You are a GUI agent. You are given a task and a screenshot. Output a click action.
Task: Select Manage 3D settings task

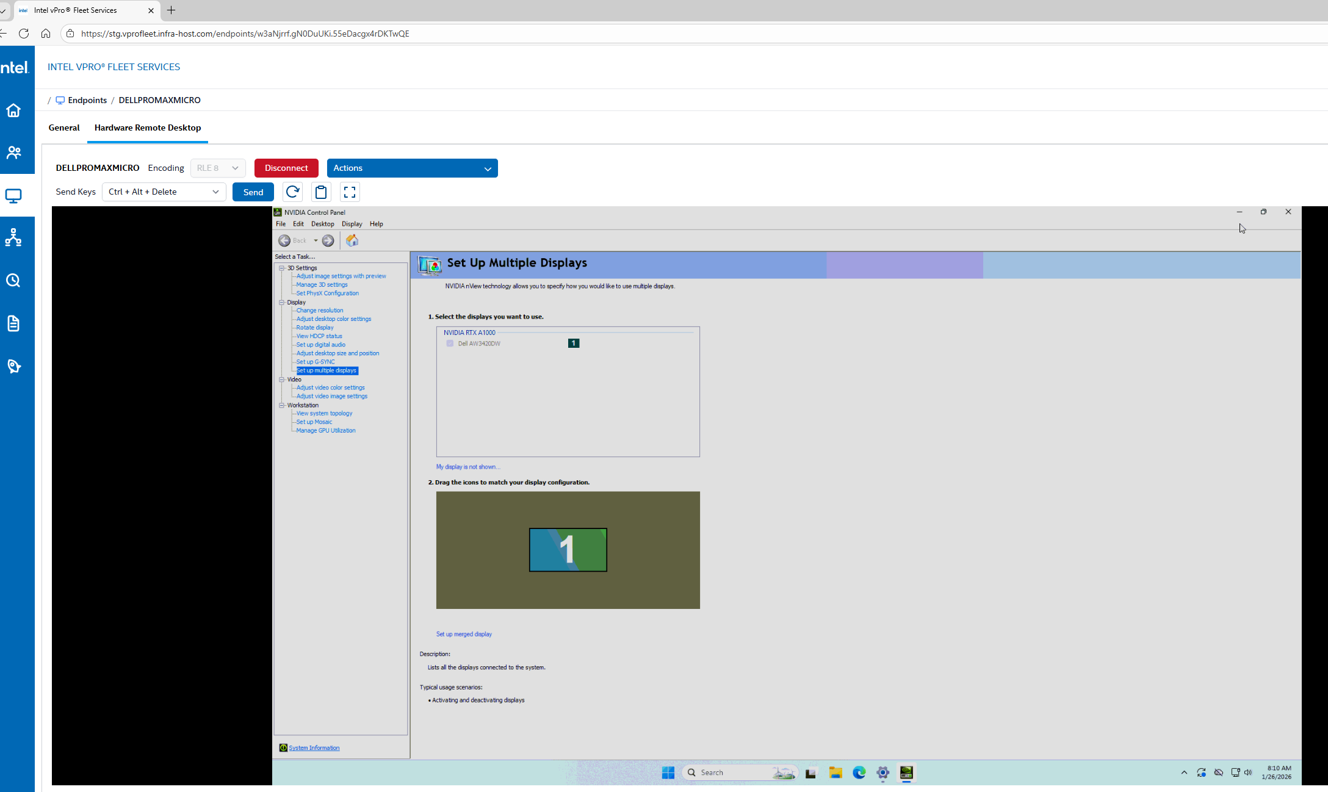point(322,285)
